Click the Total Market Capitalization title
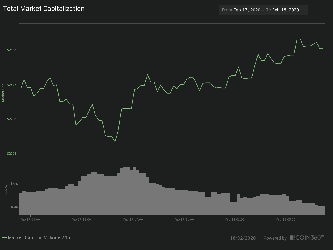The image size is (333, 250). coord(44,9)
